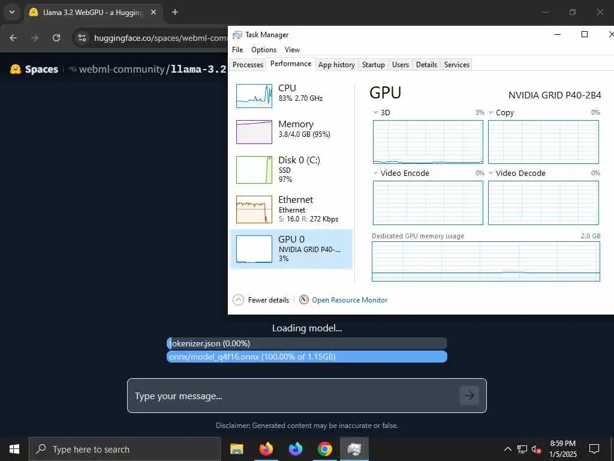The image size is (614, 461).
Task: Click the Task Manager taskbar icon
Action: 354,449
